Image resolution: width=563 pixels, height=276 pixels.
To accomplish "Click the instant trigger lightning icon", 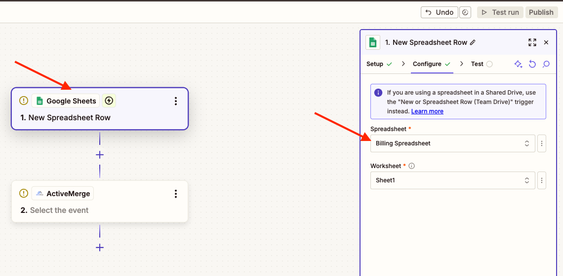I will 109,101.
